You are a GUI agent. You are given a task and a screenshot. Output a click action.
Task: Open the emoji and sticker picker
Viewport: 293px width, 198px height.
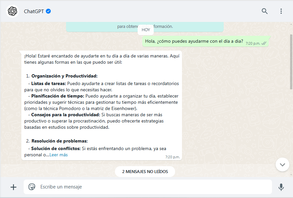(x=32, y=187)
